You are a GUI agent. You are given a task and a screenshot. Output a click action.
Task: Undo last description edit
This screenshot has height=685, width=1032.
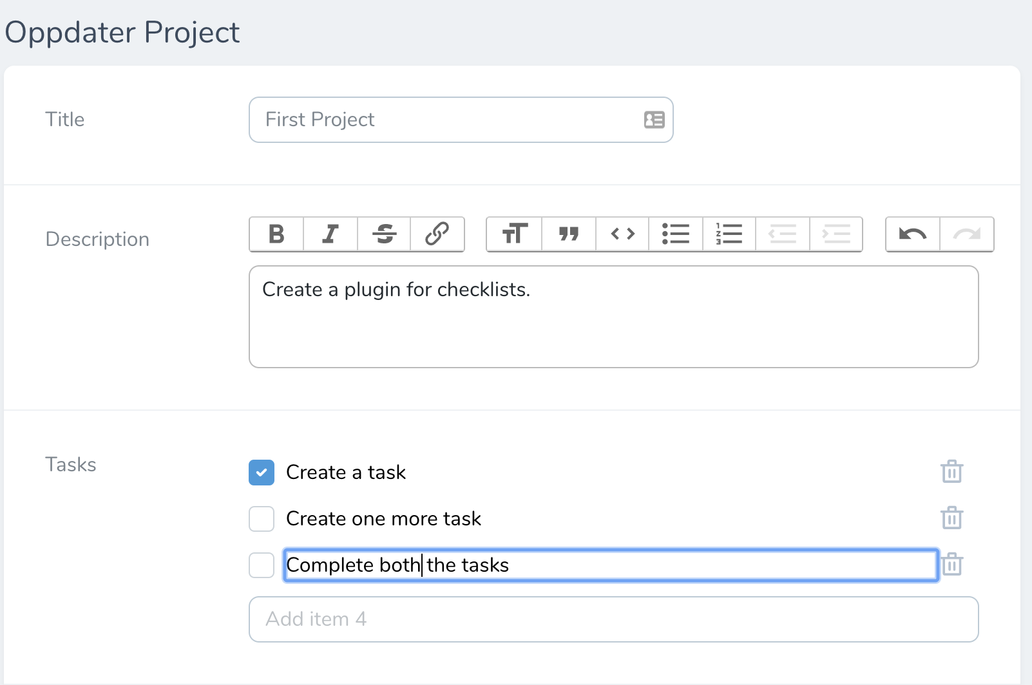[913, 234]
